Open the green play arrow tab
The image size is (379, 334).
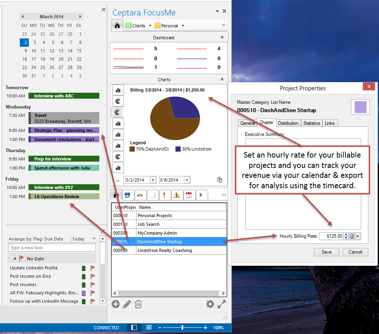(x=201, y=195)
